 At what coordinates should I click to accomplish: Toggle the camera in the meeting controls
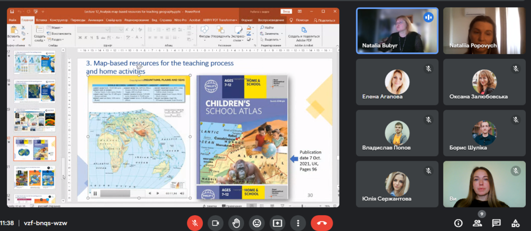(x=215, y=223)
